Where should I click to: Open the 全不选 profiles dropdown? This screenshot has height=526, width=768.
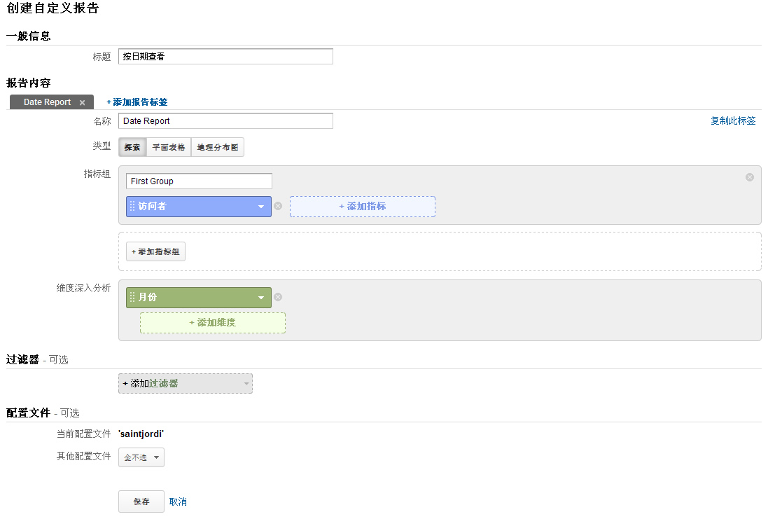click(x=141, y=457)
